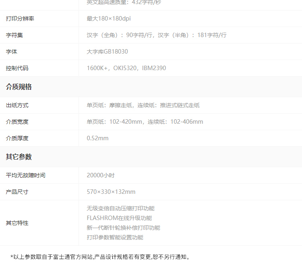
Task: Click the FLASHROM在线升级功能 feature line
Action: click(x=119, y=218)
